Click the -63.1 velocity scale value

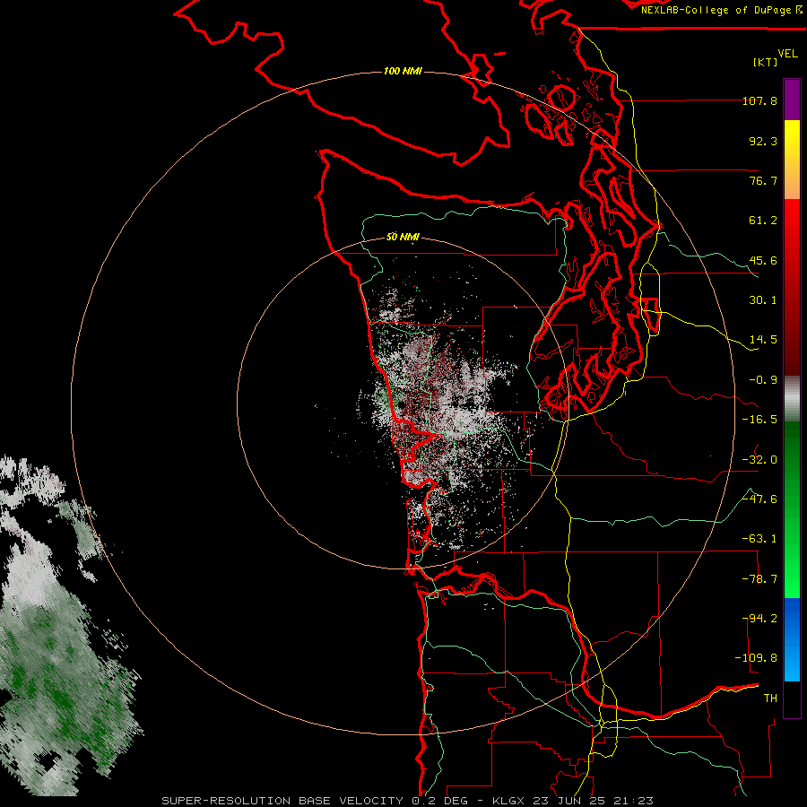point(759,539)
